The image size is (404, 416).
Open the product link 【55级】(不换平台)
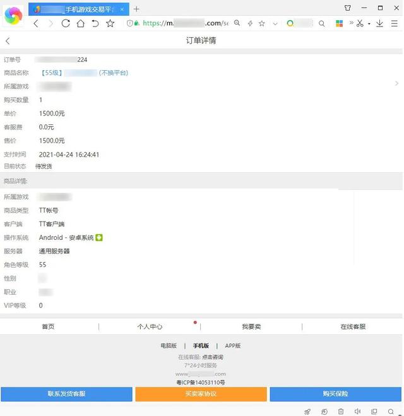coord(85,73)
